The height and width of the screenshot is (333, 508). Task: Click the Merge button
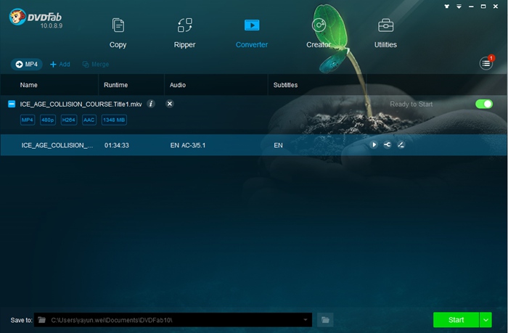96,64
